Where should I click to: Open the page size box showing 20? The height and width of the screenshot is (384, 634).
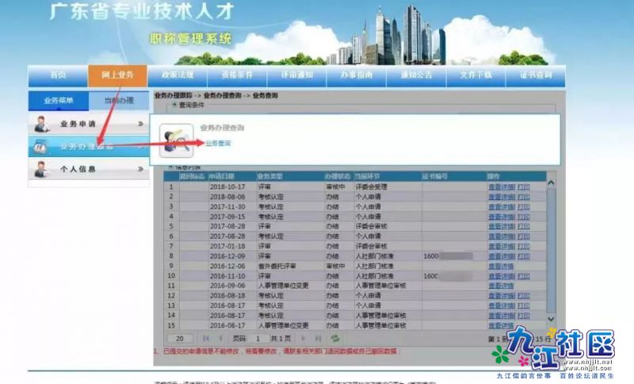180,338
